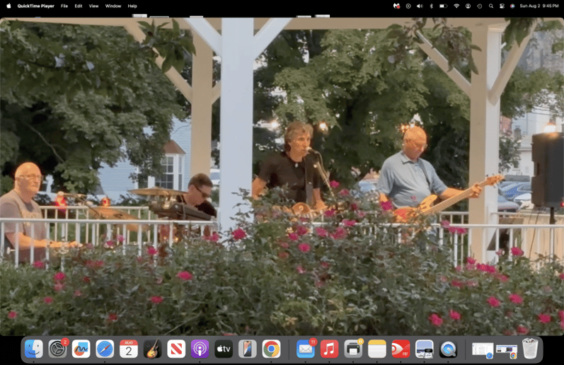Open the QuickTime Player app menu
Image resolution: width=564 pixels, height=365 pixels.
[x=36, y=6]
